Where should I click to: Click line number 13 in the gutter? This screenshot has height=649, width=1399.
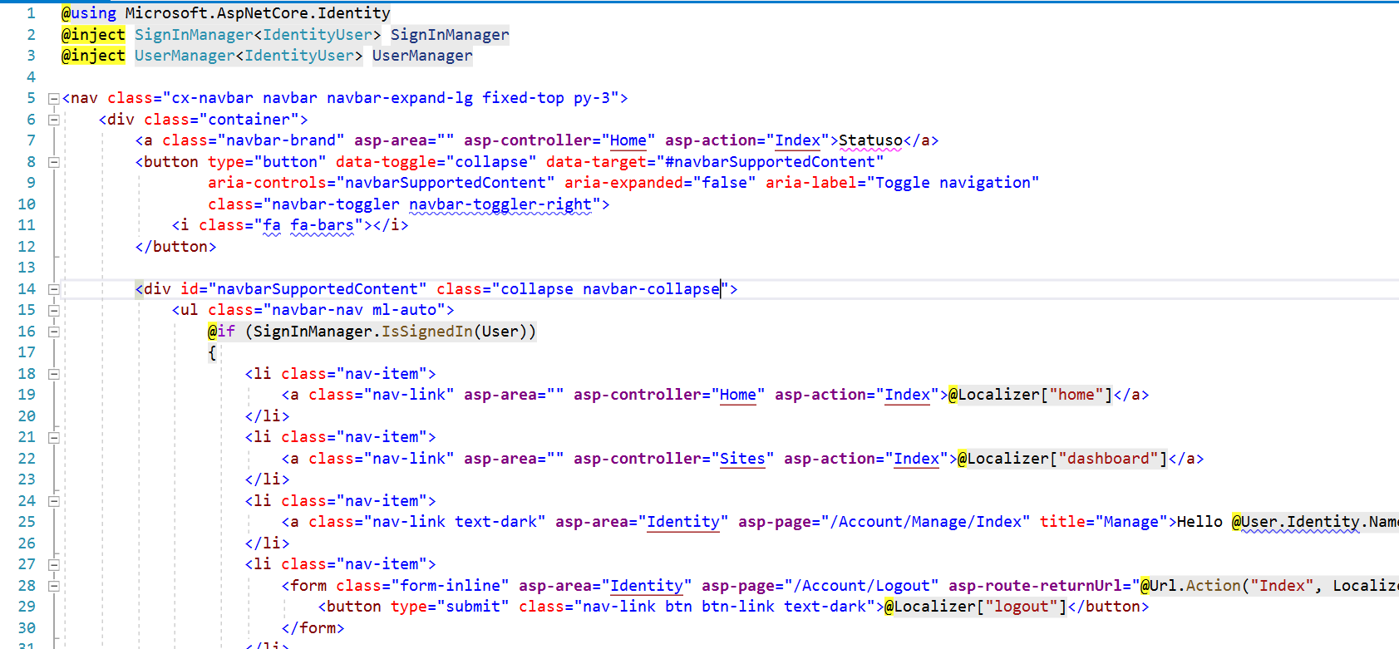click(x=27, y=268)
